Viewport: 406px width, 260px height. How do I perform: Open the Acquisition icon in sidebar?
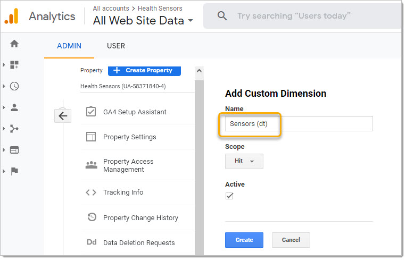pos(14,129)
